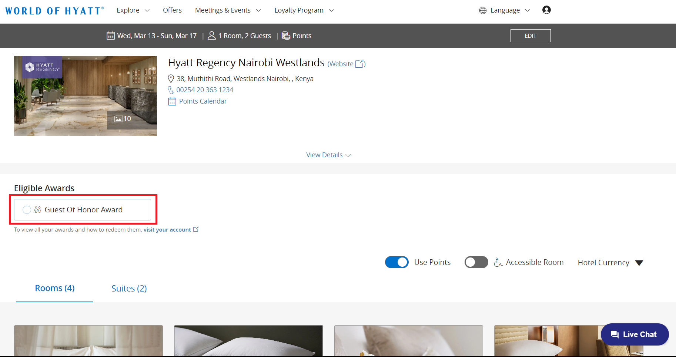Expand the Explore menu

pos(133,10)
